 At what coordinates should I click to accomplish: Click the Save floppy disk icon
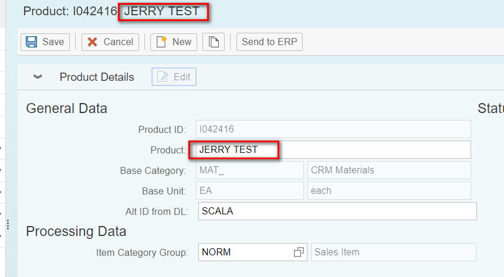click(32, 42)
